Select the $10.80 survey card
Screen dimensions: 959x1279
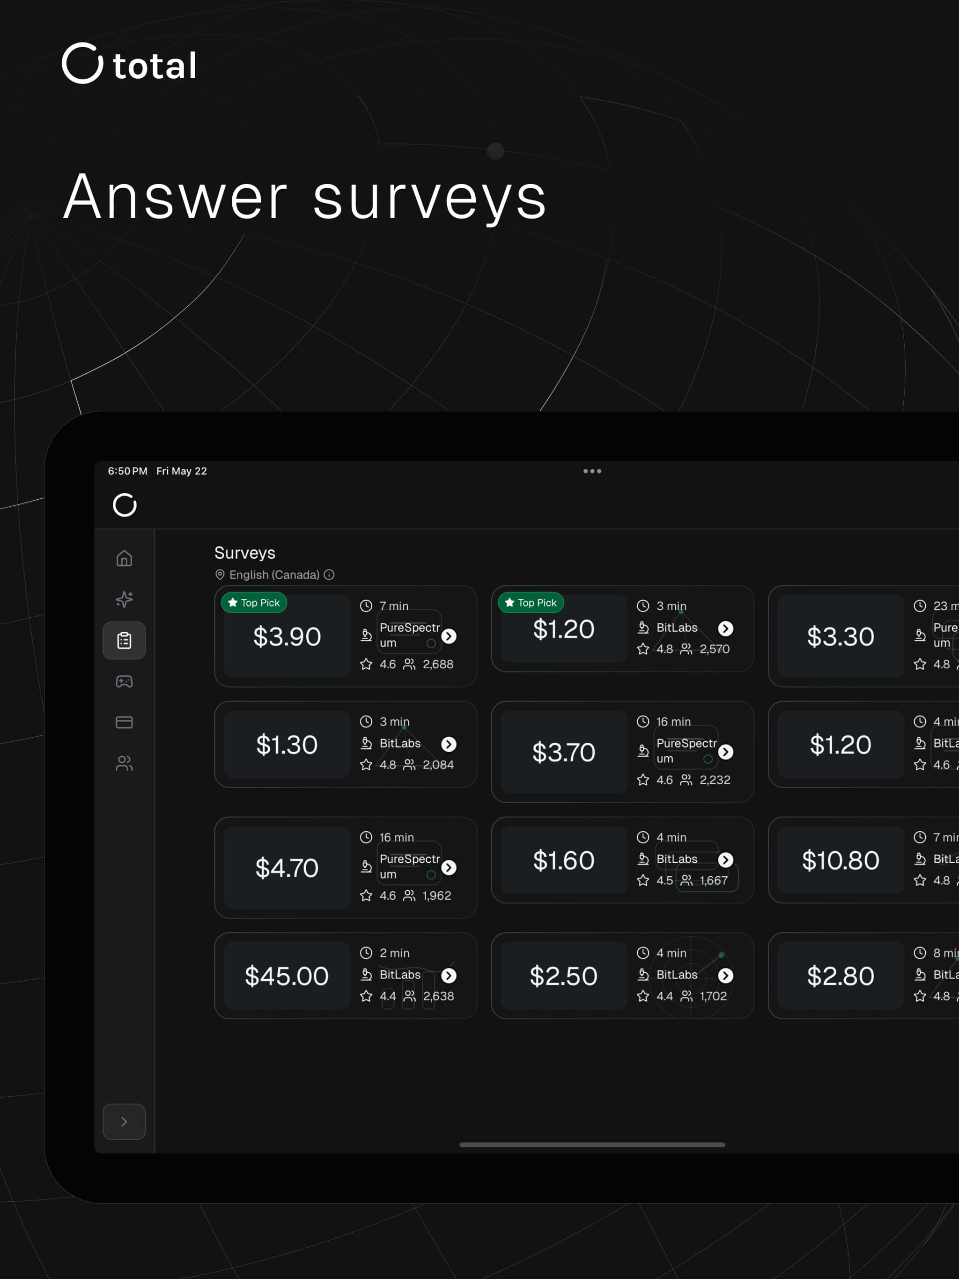click(863, 860)
